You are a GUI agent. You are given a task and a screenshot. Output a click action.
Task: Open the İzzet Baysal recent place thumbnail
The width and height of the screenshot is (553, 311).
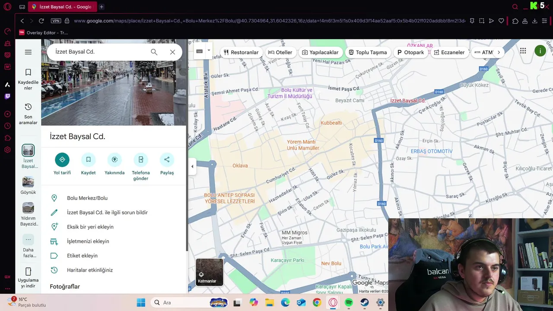pyautogui.click(x=28, y=150)
